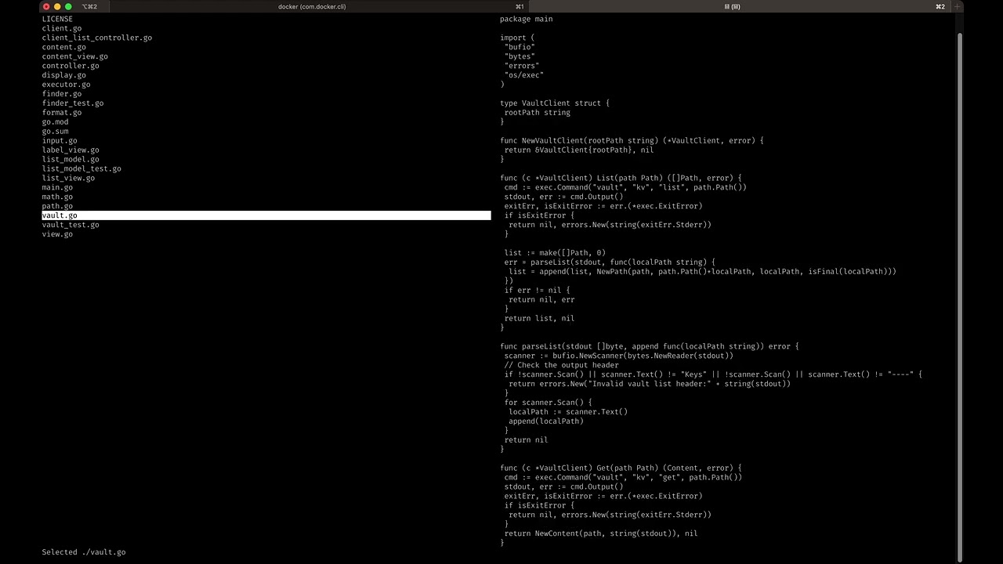1003x564 pixels.
Task: Select client.go in the file list
Action: pyautogui.click(x=62, y=28)
